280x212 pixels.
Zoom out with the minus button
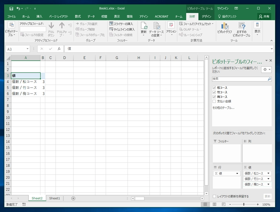[230, 205]
